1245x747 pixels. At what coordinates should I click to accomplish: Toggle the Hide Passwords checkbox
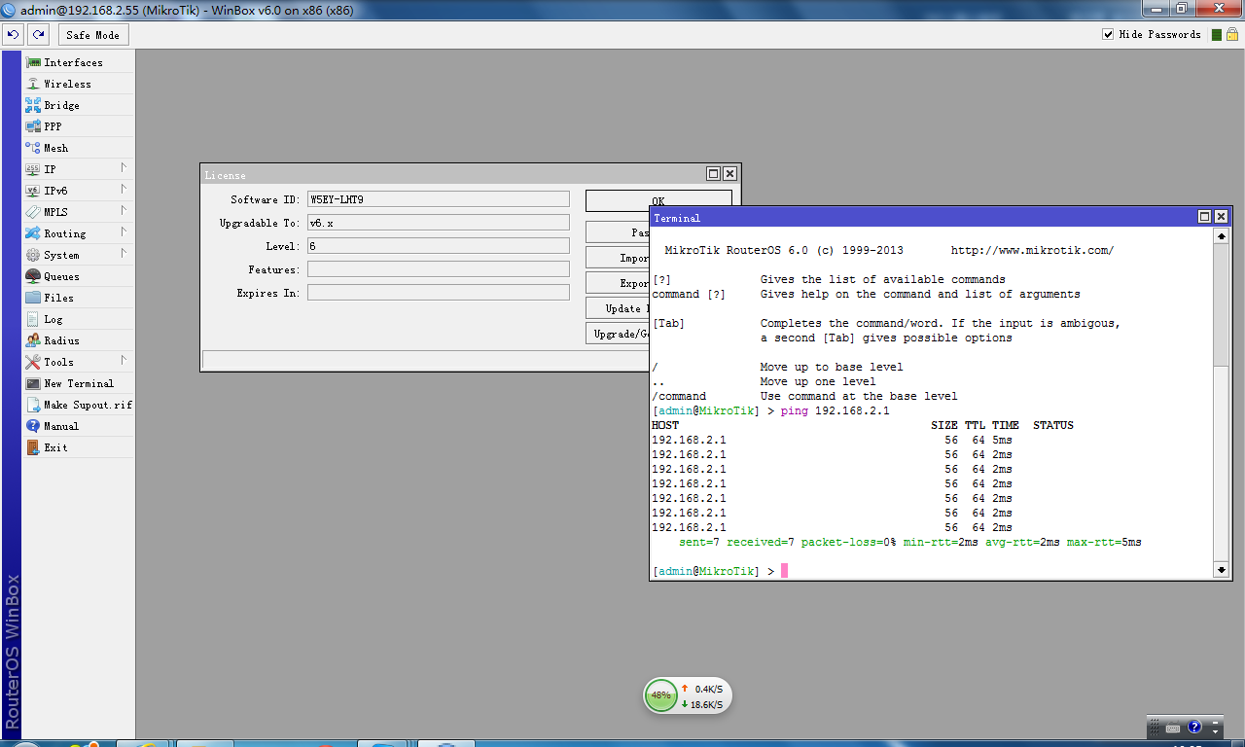1108,35
